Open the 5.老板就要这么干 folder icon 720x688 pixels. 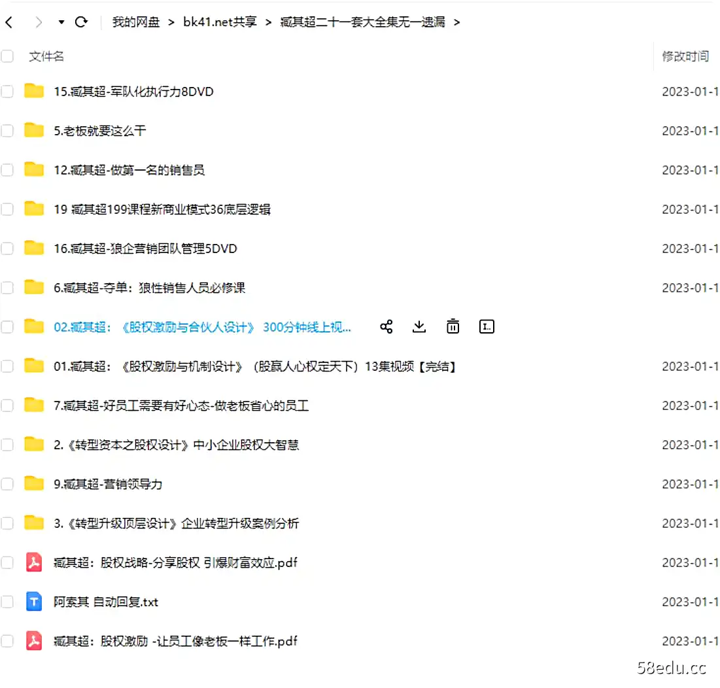pyautogui.click(x=35, y=130)
